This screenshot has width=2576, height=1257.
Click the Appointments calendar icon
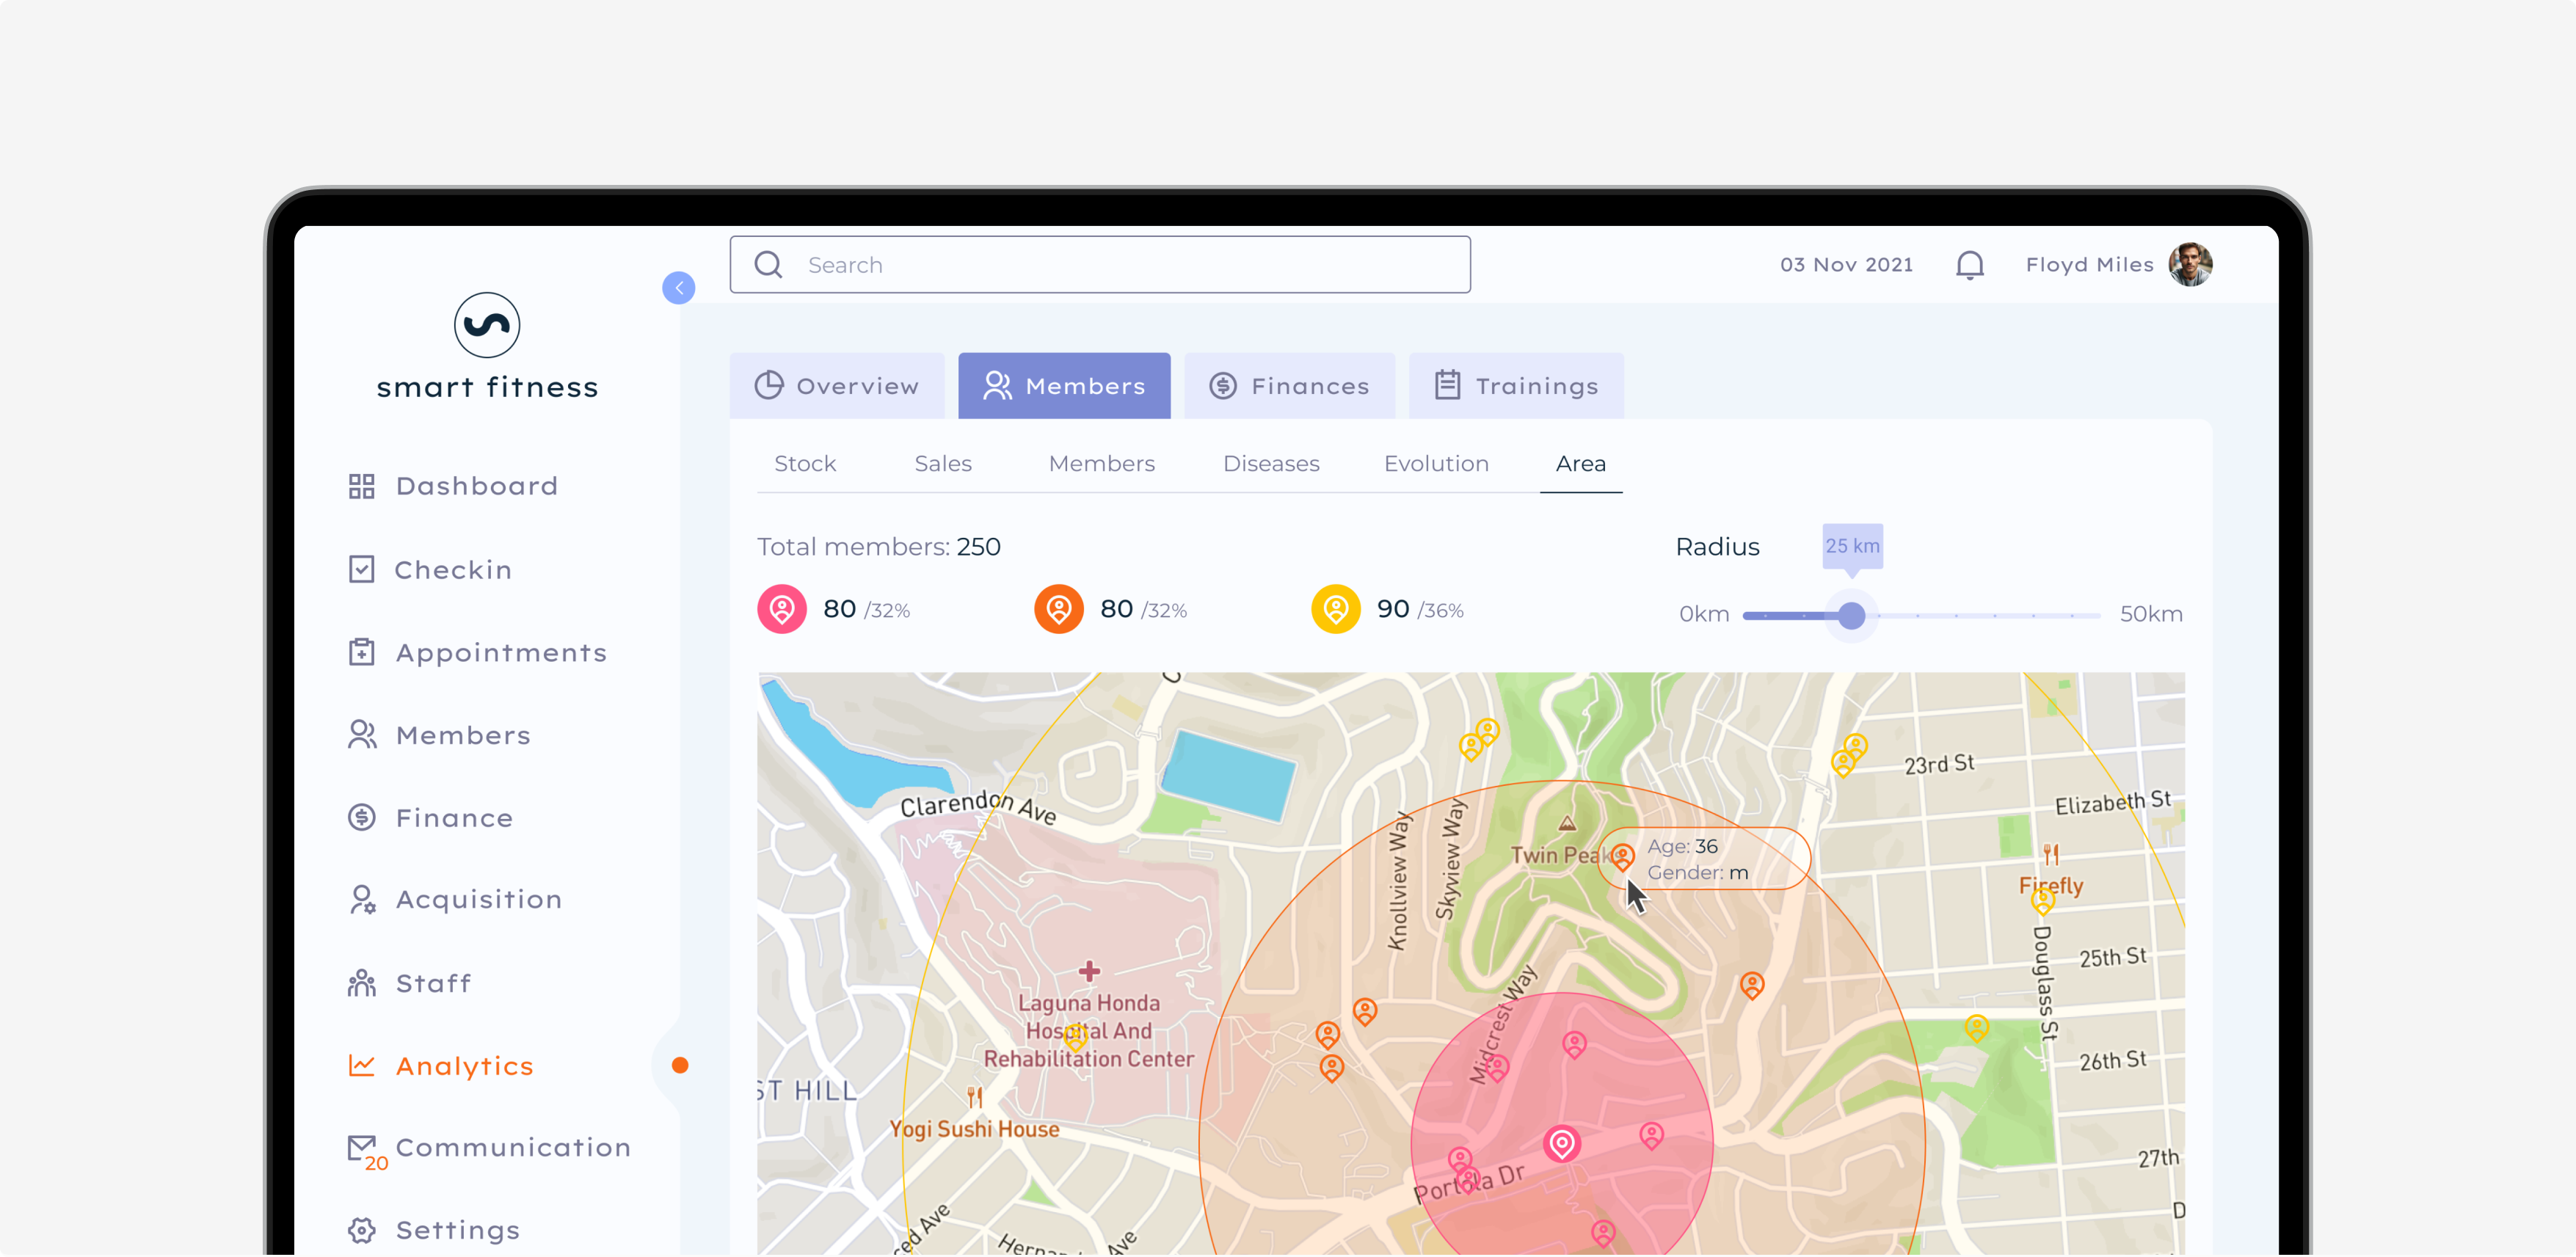click(361, 652)
